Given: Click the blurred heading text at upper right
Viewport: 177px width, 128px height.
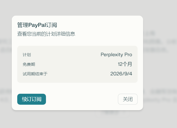Looking at the screenshot, I should pos(150,34).
